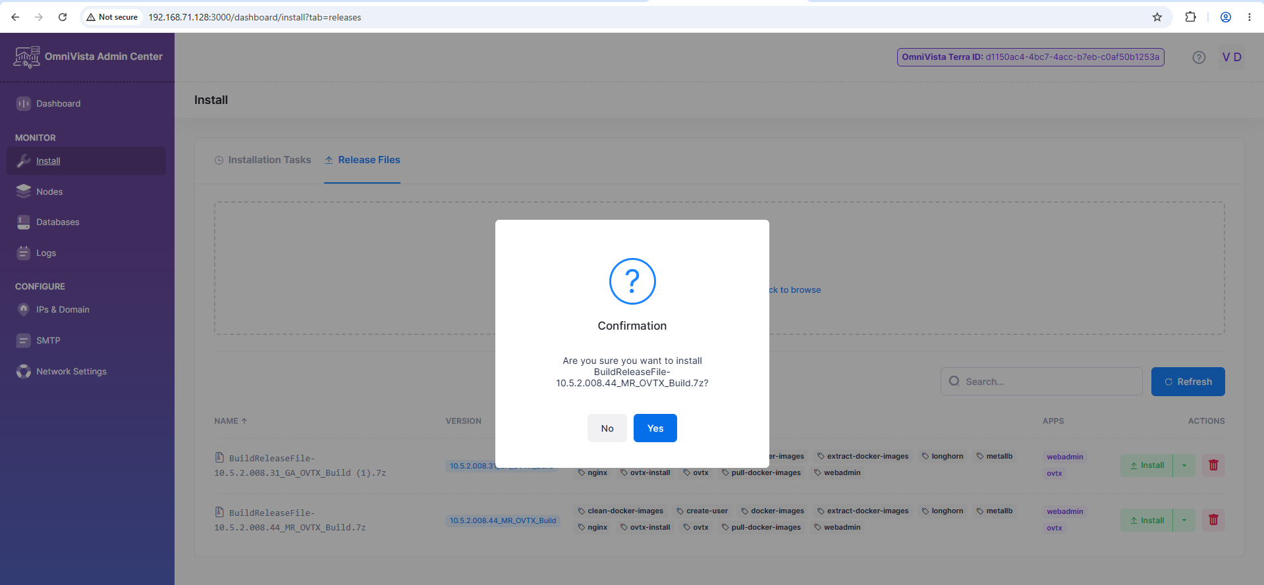
Task: Delete the 10.5.2.008.31_GA release file
Action: pos(1213,465)
